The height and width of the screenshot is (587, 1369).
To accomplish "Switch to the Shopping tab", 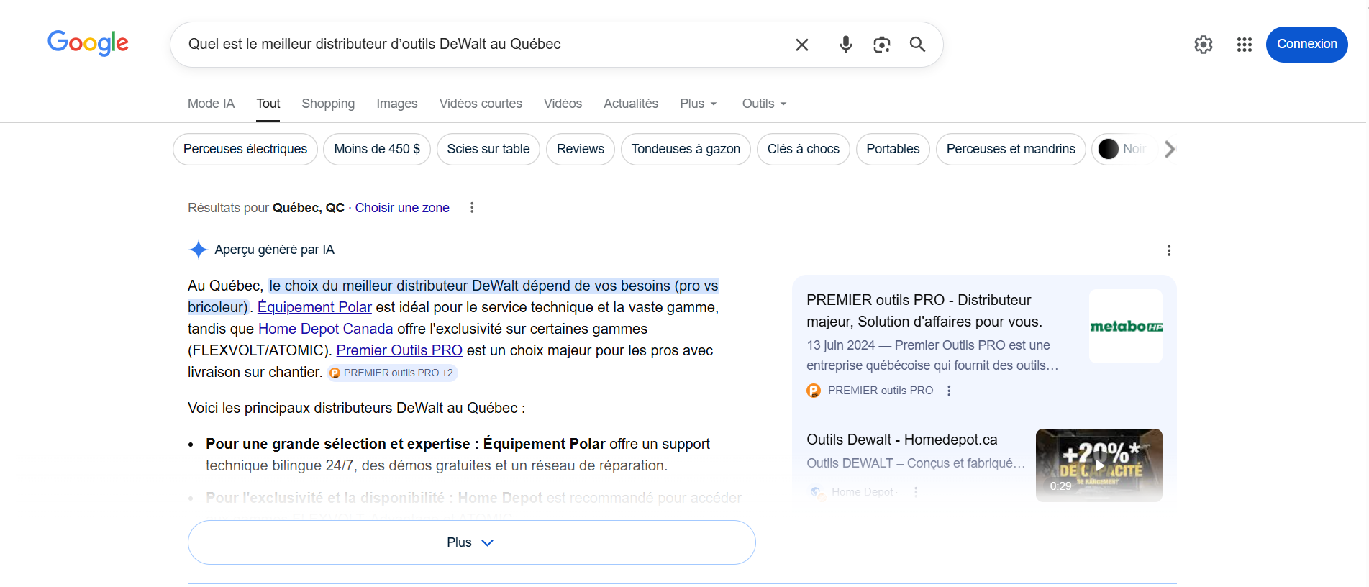I will [x=328, y=104].
